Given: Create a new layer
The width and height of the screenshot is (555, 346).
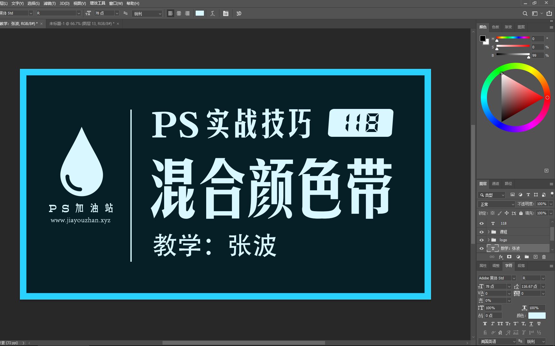Looking at the screenshot, I should pos(535,257).
